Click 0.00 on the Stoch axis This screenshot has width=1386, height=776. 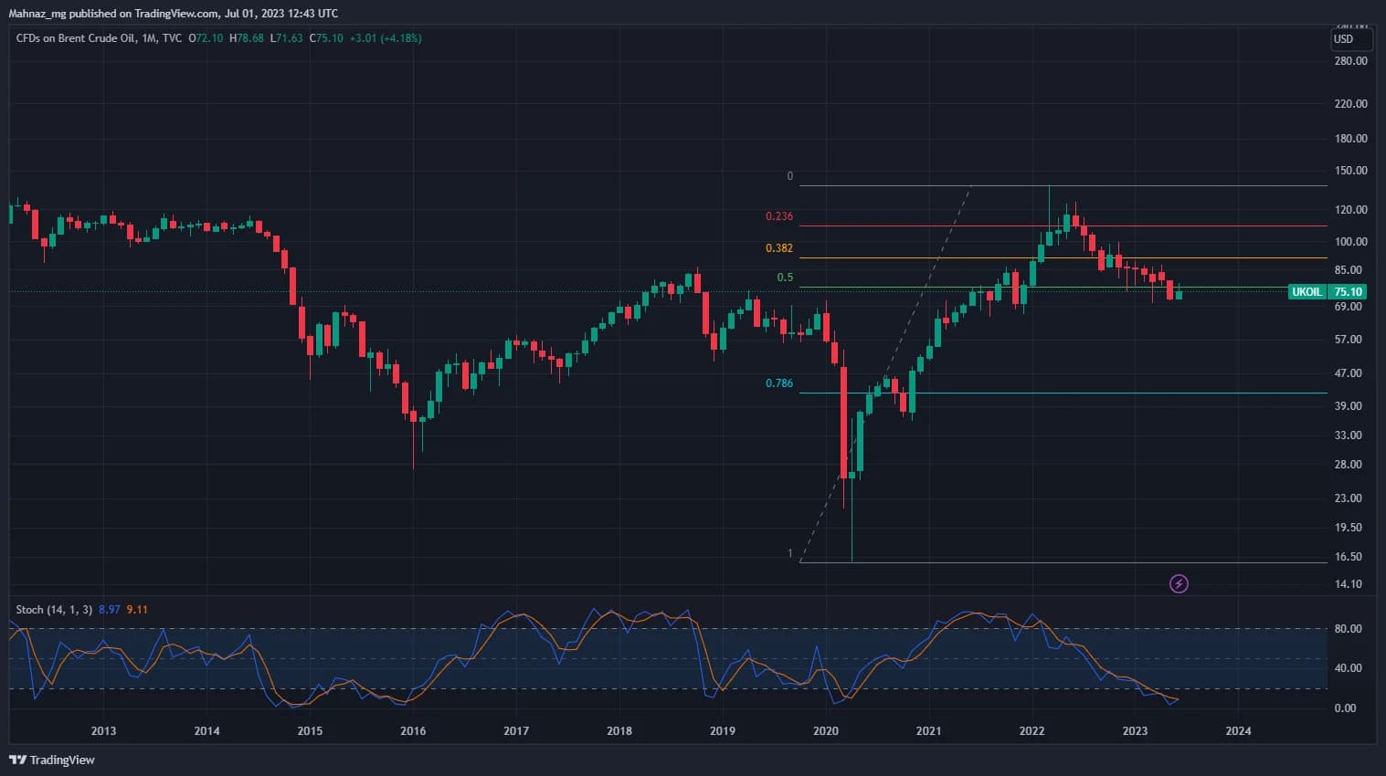coord(1345,708)
